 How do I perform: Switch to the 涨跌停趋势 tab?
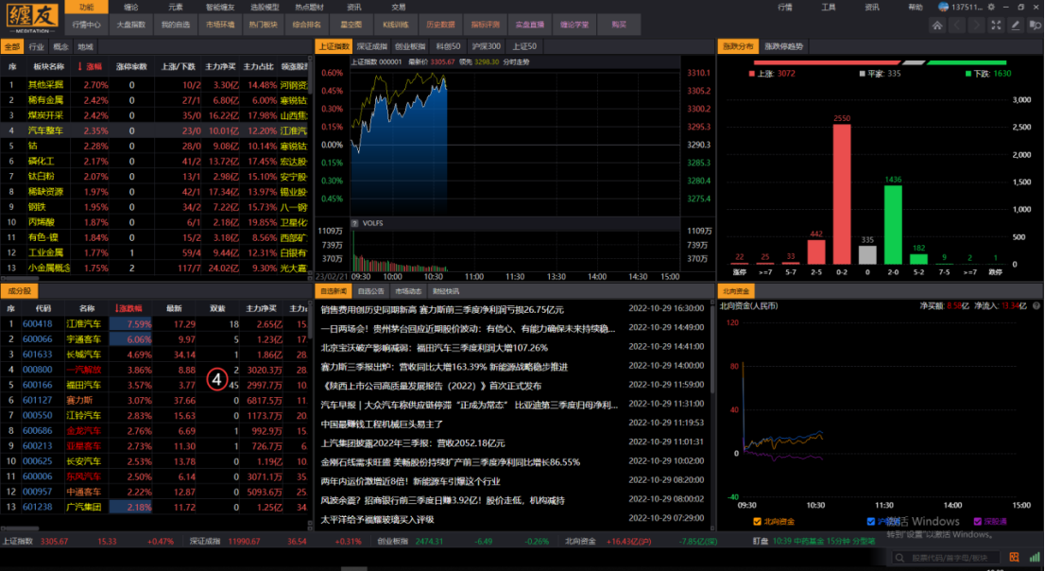coord(783,45)
